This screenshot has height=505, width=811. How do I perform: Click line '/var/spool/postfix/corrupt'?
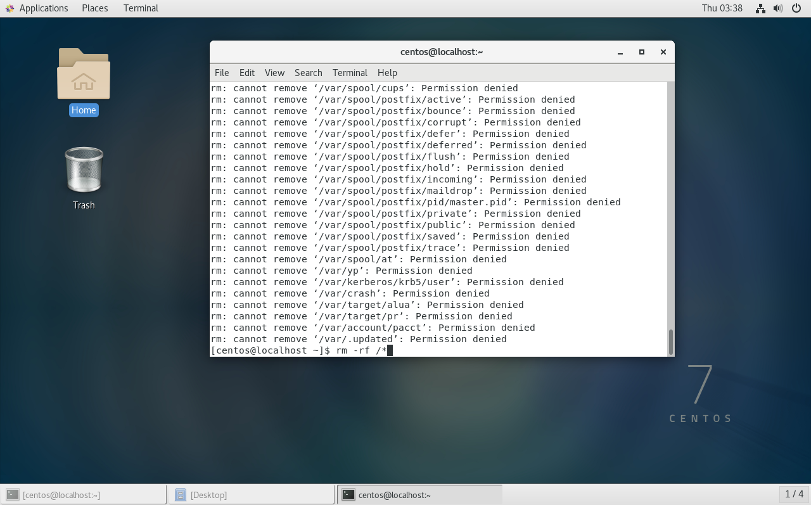(x=396, y=122)
